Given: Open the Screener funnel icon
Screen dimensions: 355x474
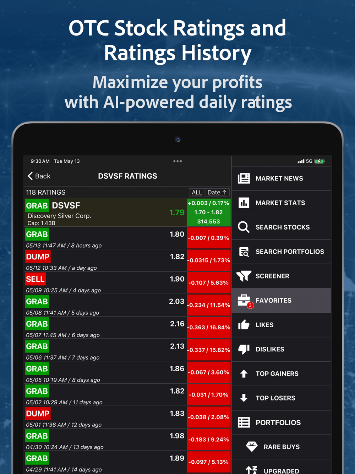Looking at the screenshot, I should point(244,276).
